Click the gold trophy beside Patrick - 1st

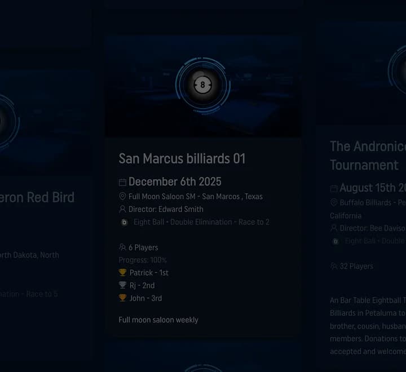pos(122,272)
